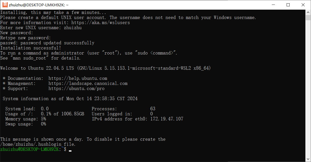Click the scrollbar down arrow
Viewport: 311px width, 162px height.
tap(308, 159)
